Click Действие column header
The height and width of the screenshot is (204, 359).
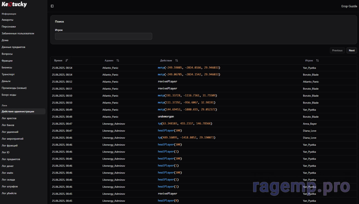click(166, 61)
